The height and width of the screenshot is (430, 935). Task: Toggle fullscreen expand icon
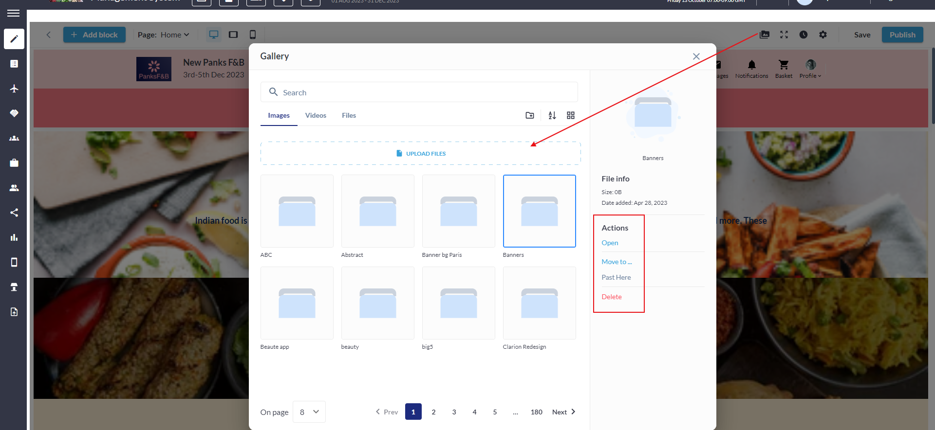coord(784,35)
